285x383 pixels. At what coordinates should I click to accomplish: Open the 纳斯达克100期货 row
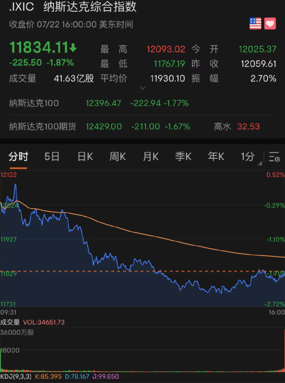pos(142,126)
